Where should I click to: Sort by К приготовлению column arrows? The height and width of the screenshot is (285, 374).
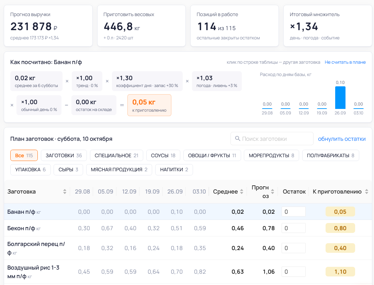pyautogui.click(x=366, y=191)
